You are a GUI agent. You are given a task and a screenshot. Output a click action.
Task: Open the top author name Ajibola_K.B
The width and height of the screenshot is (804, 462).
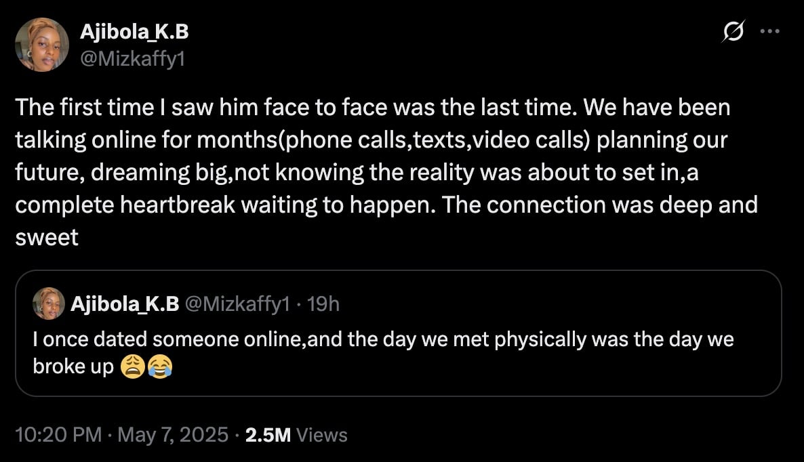coord(134,31)
